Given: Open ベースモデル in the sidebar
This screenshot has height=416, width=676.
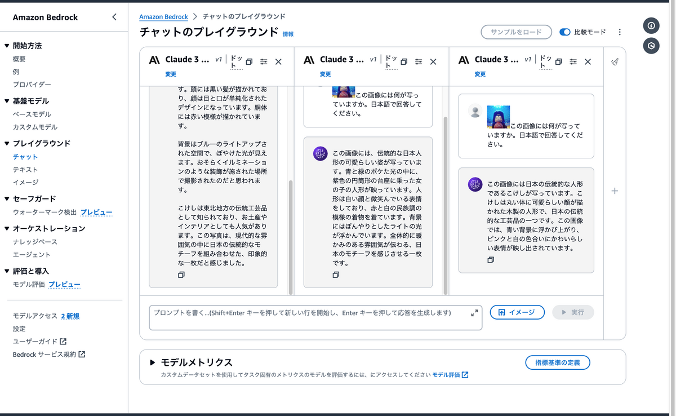Looking at the screenshot, I should point(32,114).
